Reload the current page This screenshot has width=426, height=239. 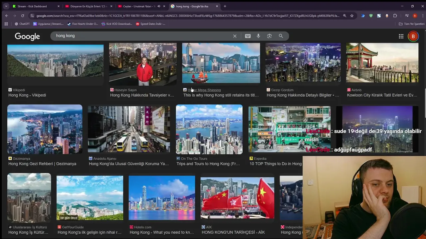pyautogui.click(x=23, y=16)
